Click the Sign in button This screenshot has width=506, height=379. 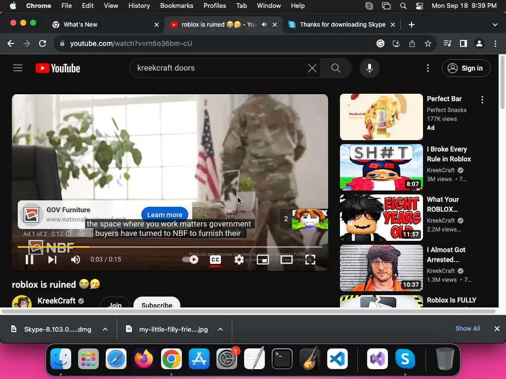click(x=466, y=68)
